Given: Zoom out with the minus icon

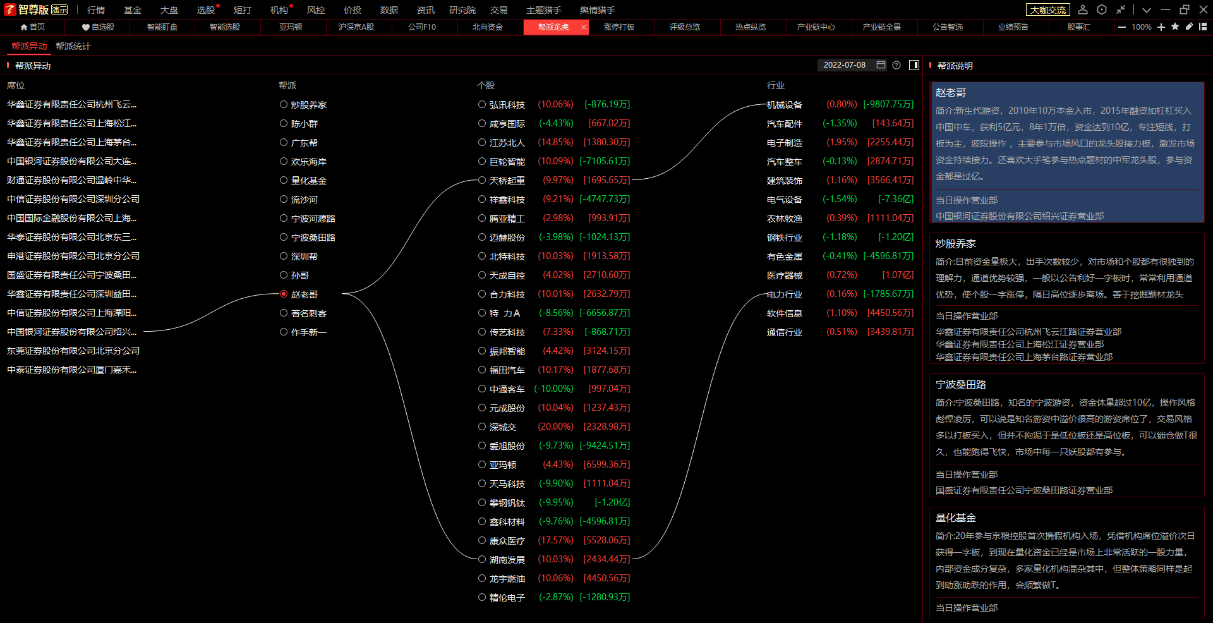Looking at the screenshot, I should click(x=1122, y=27).
